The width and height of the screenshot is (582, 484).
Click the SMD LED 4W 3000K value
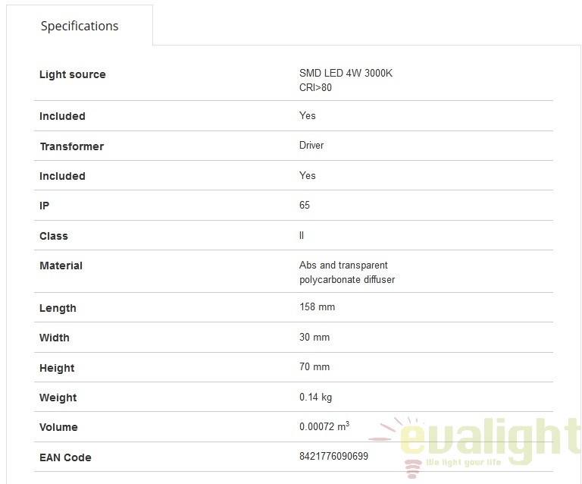click(x=346, y=73)
